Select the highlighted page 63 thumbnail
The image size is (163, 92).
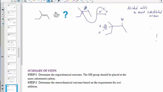tap(12, 88)
